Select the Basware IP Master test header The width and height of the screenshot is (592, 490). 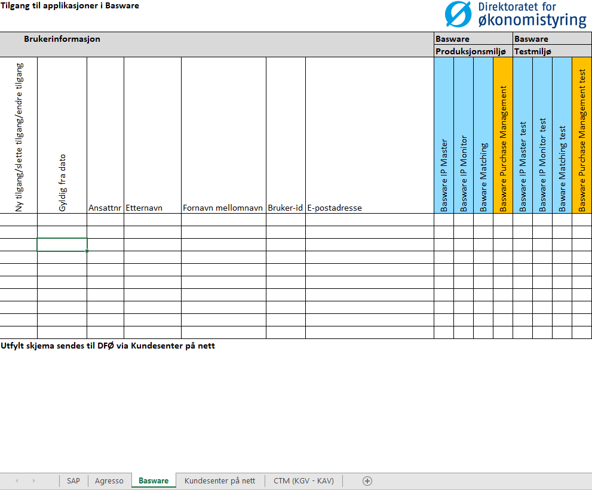point(523,135)
